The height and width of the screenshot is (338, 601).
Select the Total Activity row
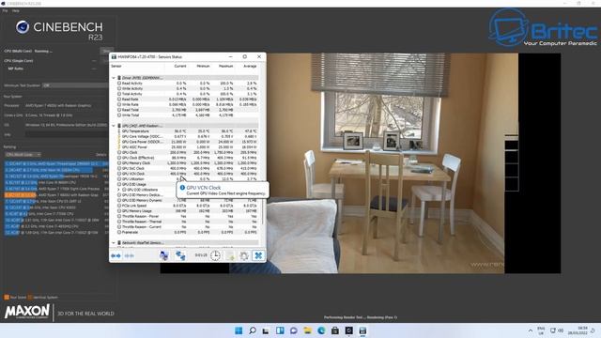pos(187,94)
